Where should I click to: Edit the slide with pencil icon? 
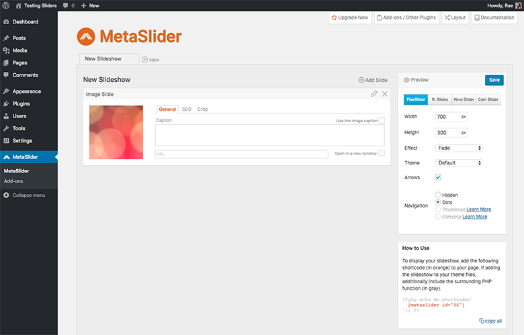(374, 94)
